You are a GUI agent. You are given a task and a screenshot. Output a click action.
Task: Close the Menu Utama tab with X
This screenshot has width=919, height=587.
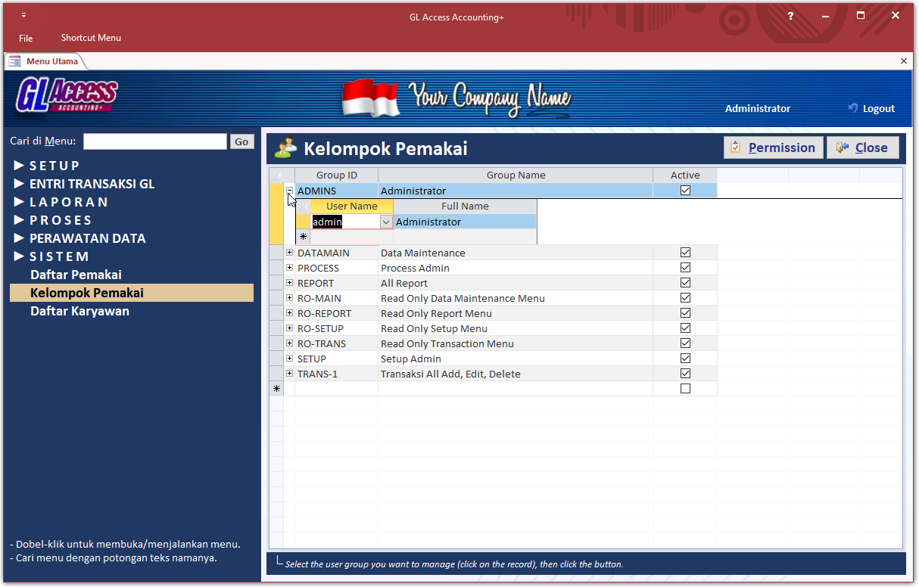903,61
